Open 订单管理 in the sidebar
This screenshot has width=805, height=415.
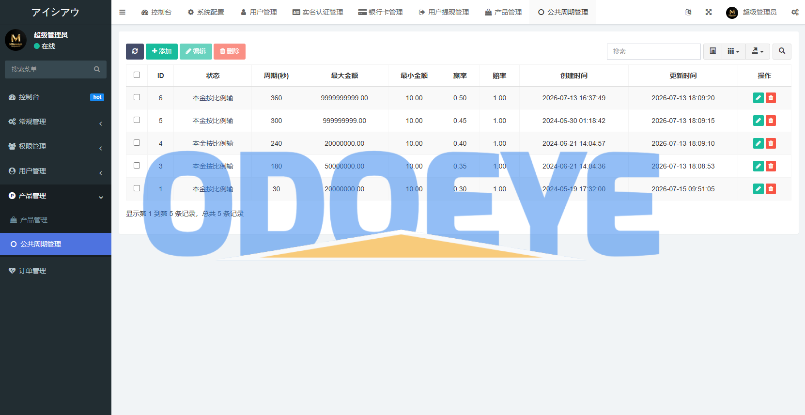pyautogui.click(x=56, y=271)
